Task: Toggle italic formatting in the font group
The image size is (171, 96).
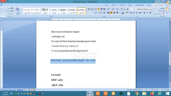Action: click(147, 13)
